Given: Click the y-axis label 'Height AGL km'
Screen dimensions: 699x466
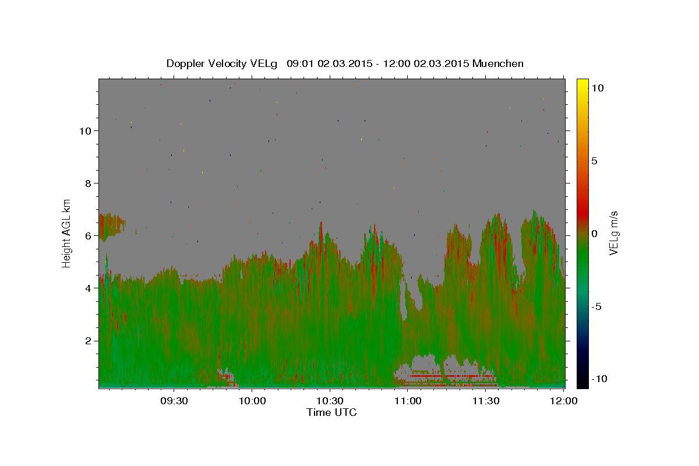Looking at the screenshot, I should pos(67,233).
